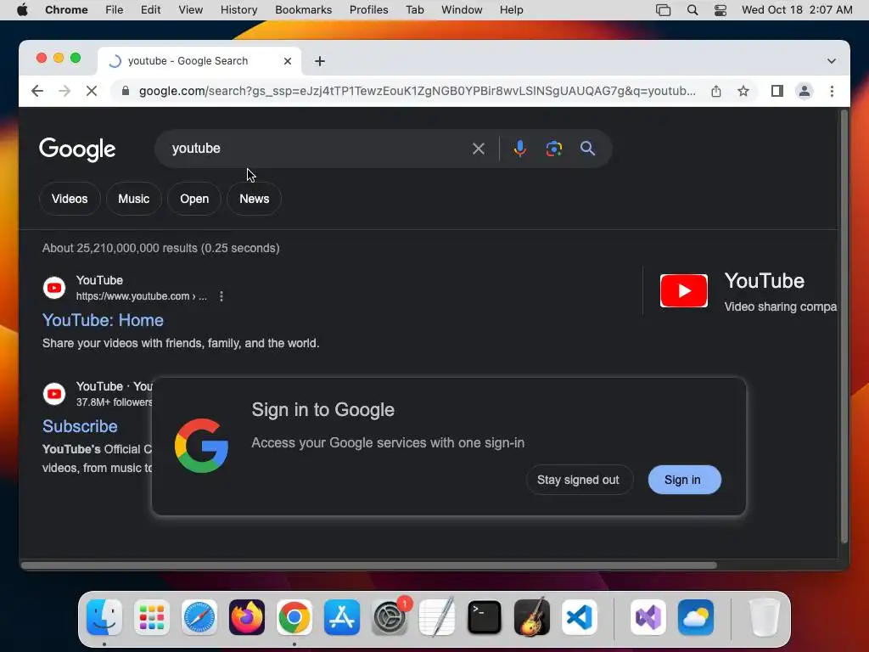This screenshot has height=652, width=869.
Task: Open the History menu
Action: click(x=238, y=10)
